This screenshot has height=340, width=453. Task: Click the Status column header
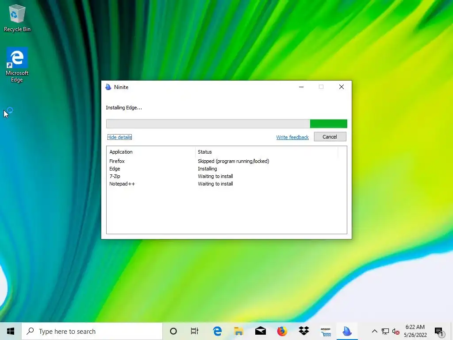tap(266, 152)
